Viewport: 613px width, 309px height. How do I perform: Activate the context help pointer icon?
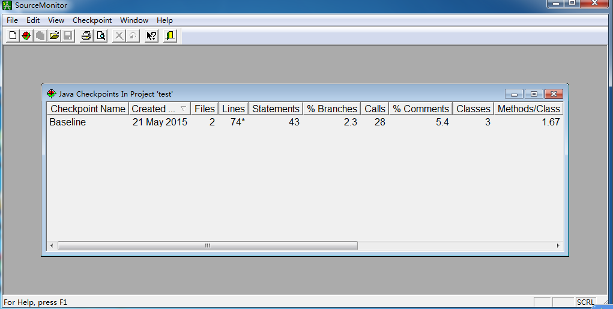[151, 36]
